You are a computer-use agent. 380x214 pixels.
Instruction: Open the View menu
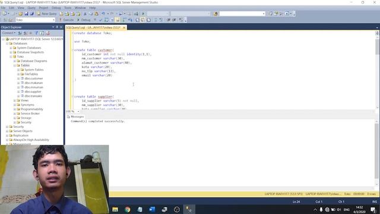21,8
